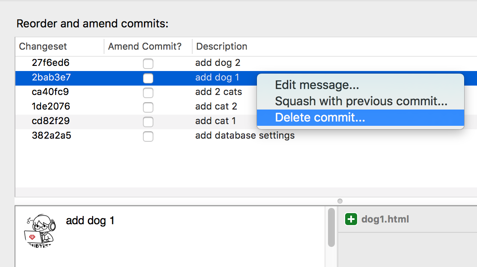Select the 'add cat 1' commit row

click(x=217, y=121)
